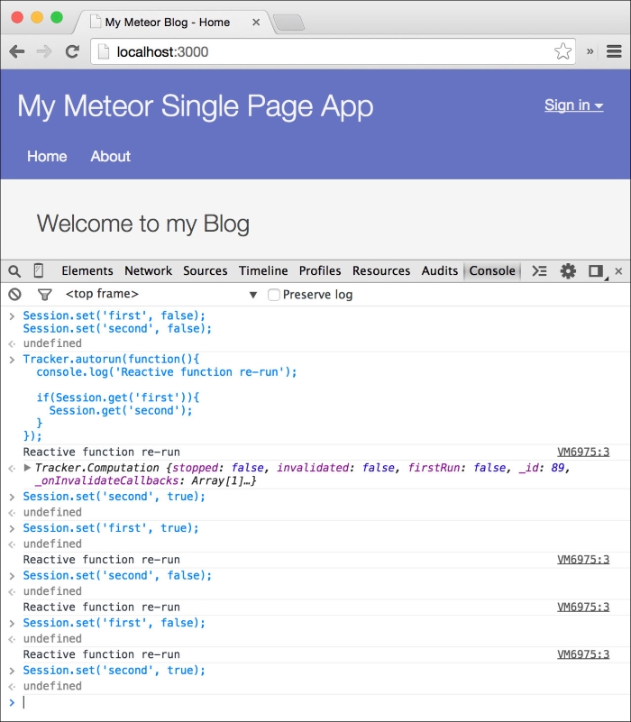Open a new browser tab
This screenshot has height=722, width=631.
point(288,23)
